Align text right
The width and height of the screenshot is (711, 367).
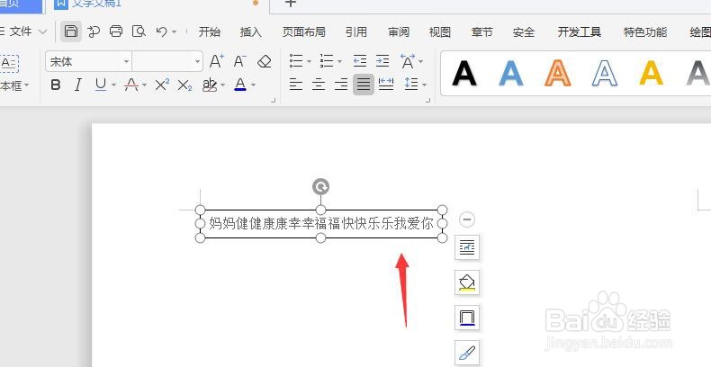tap(341, 85)
